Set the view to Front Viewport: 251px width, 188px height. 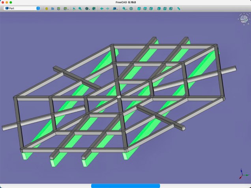139,8
